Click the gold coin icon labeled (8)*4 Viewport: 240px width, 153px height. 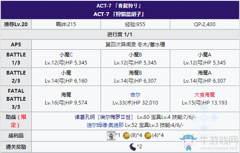126,136
